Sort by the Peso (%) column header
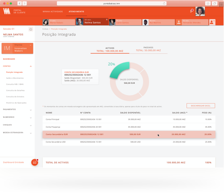 [x=207, y=113]
